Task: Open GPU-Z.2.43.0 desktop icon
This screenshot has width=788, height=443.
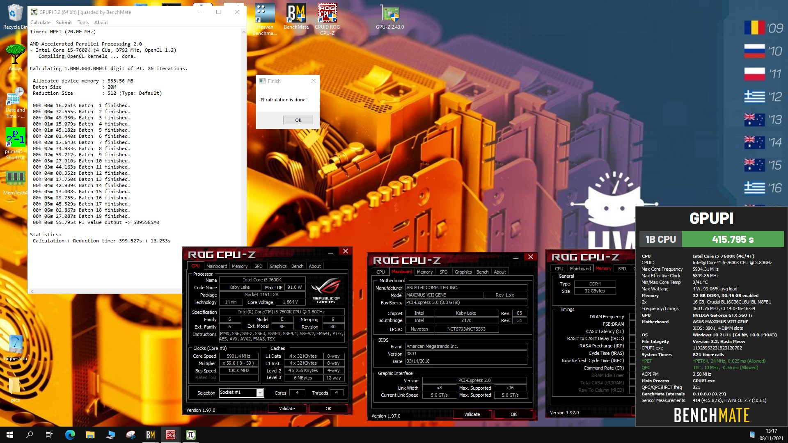Action: (390, 16)
